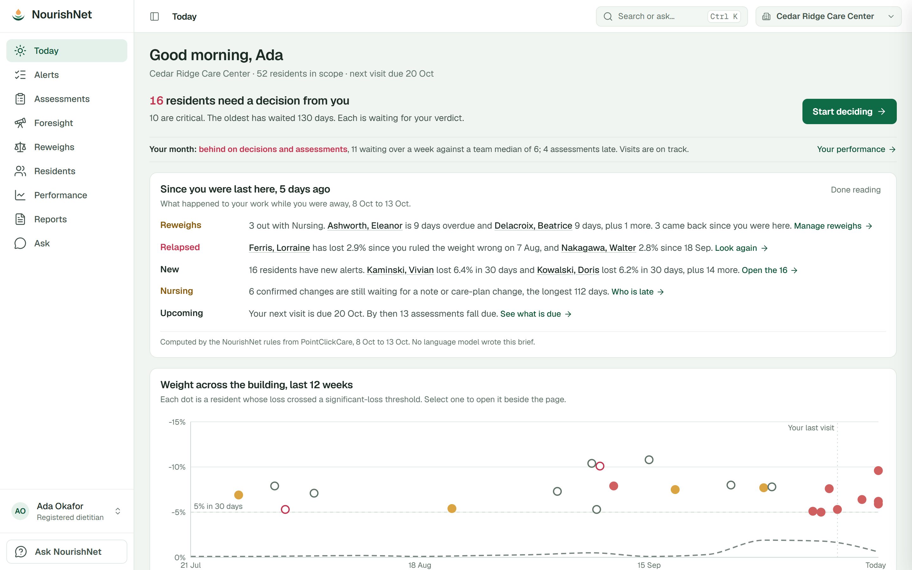
Task: Open the Assessments clipboard icon
Action: coord(20,99)
